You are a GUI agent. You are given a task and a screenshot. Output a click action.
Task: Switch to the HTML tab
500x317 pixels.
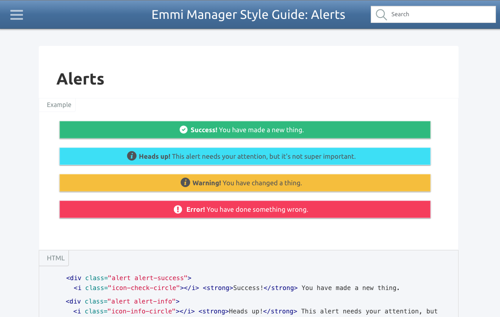(x=56, y=258)
